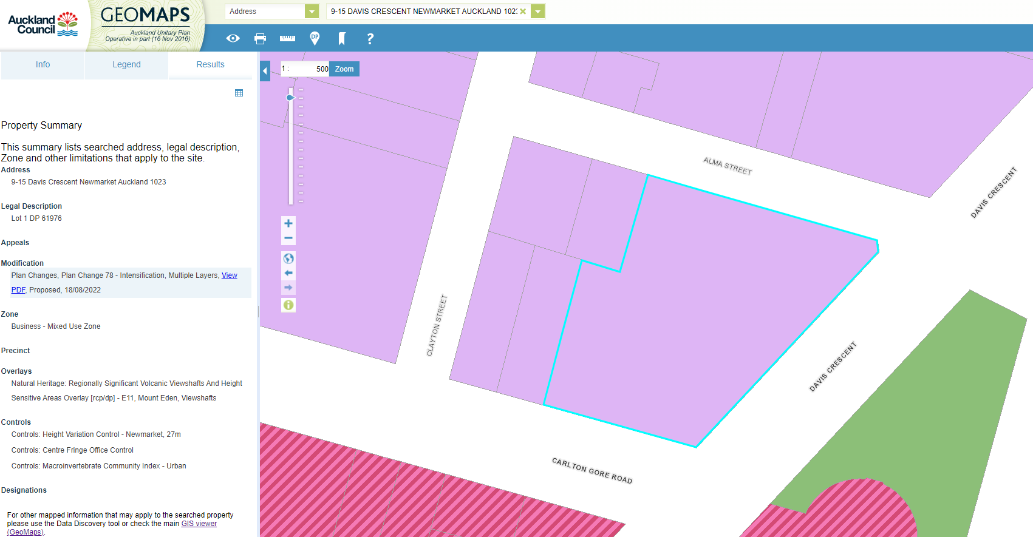
Task: Go to previous map extent
Action: pos(288,273)
